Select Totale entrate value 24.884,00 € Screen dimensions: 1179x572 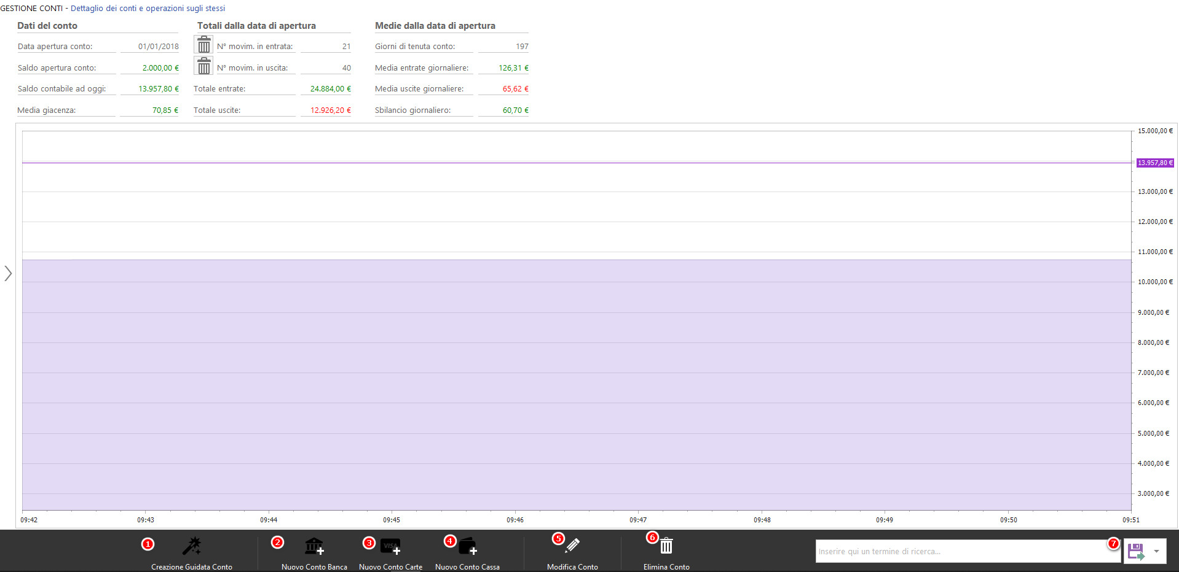[x=331, y=89]
